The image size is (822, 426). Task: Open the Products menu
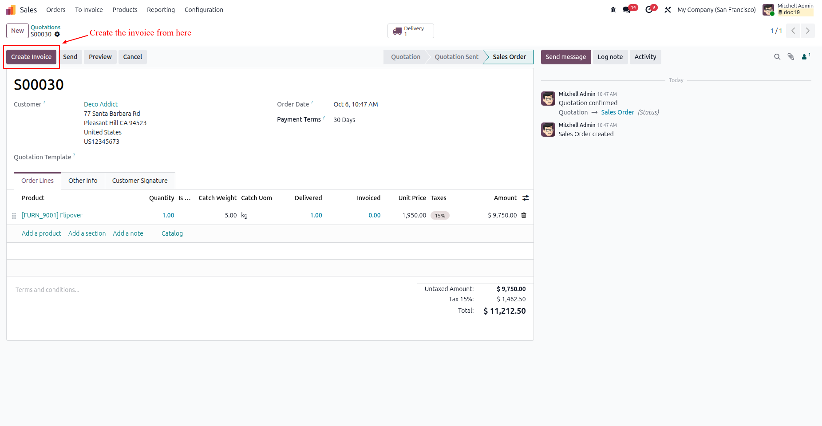tap(125, 10)
